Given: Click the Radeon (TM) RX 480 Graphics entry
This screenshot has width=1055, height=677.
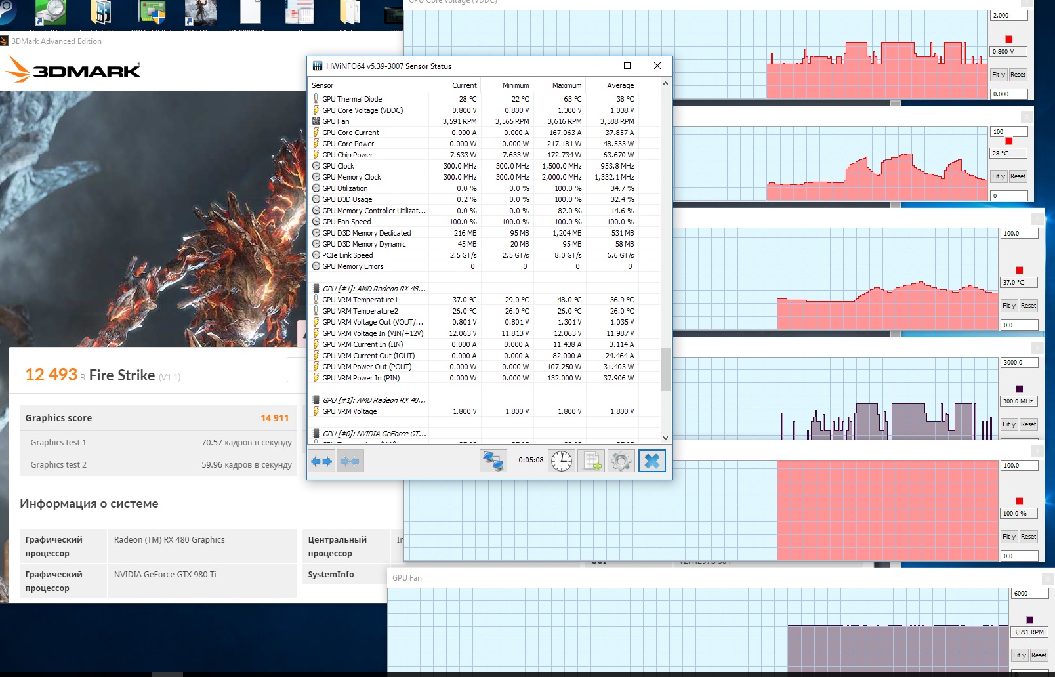Looking at the screenshot, I should [x=169, y=540].
